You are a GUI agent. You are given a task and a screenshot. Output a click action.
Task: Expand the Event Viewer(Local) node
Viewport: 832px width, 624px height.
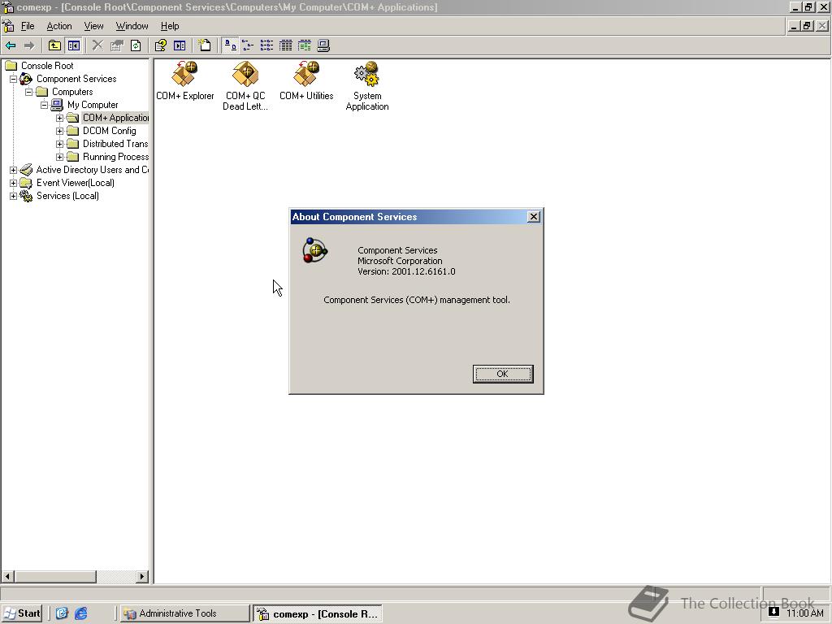tap(13, 183)
